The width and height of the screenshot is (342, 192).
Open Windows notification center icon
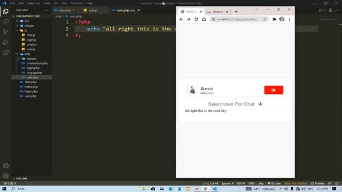click(x=334, y=189)
